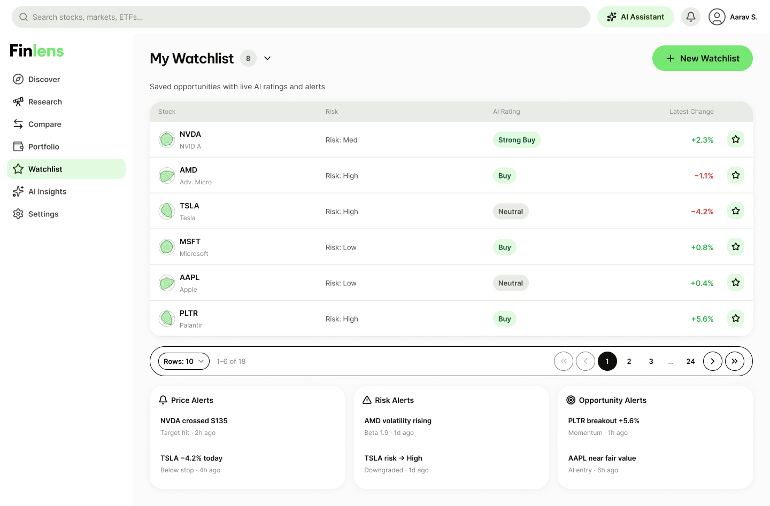The image size is (770, 506).
Task: Click the Buy rating badge for AMD
Action: pyautogui.click(x=505, y=176)
